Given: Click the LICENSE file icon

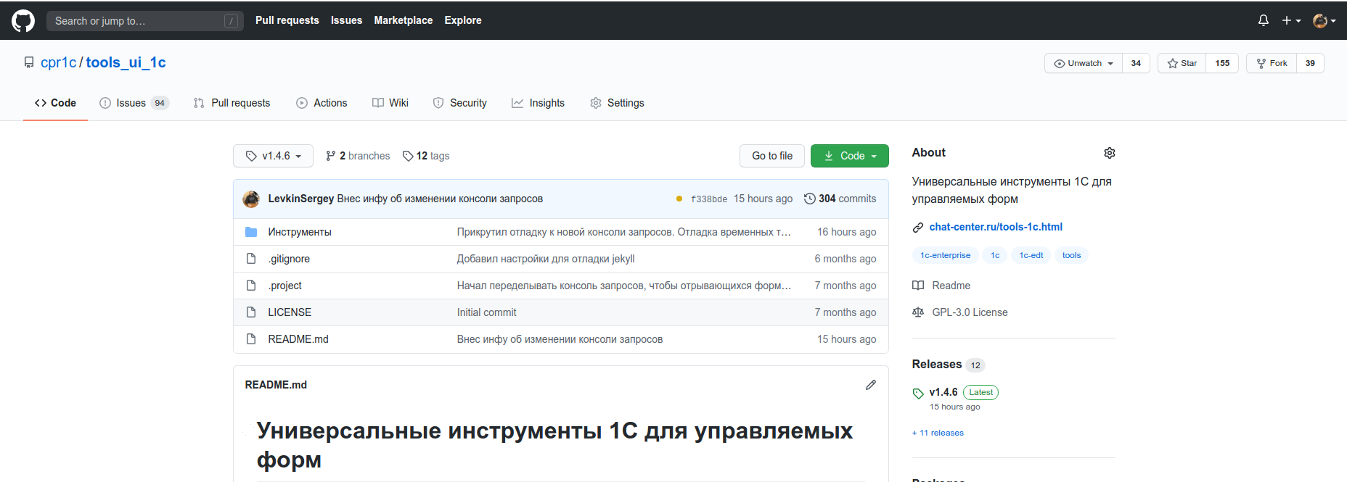Looking at the screenshot, I should point(251,312).
